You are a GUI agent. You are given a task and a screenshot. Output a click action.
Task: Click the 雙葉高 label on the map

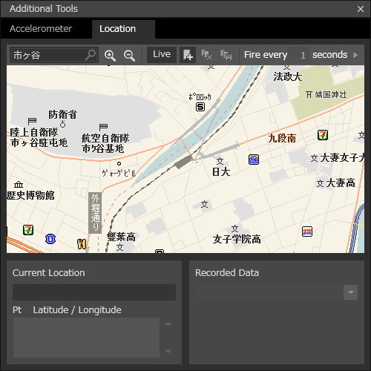click(x=121, y=237)
